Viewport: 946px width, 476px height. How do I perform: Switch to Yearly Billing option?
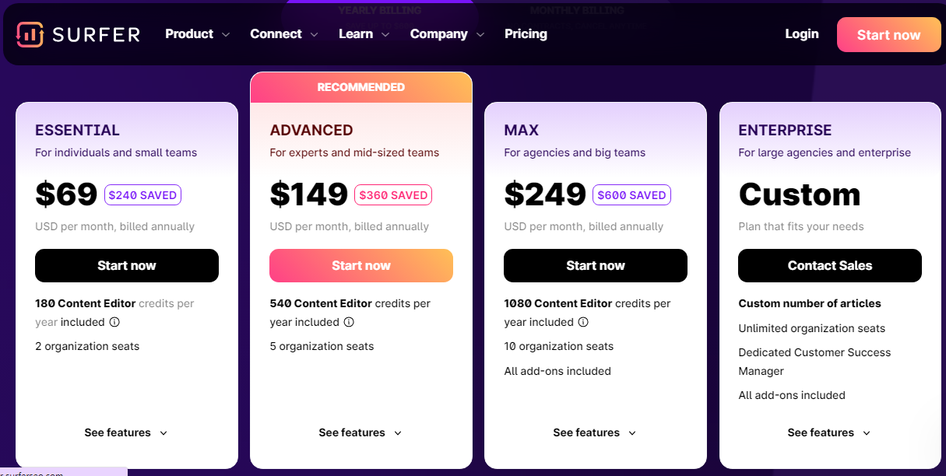[379, 11]
